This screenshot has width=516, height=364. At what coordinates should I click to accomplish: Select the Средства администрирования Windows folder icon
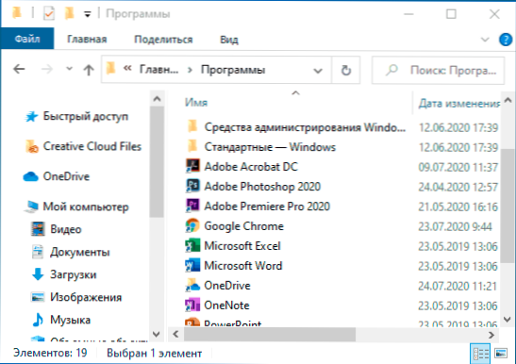(192, 126)
